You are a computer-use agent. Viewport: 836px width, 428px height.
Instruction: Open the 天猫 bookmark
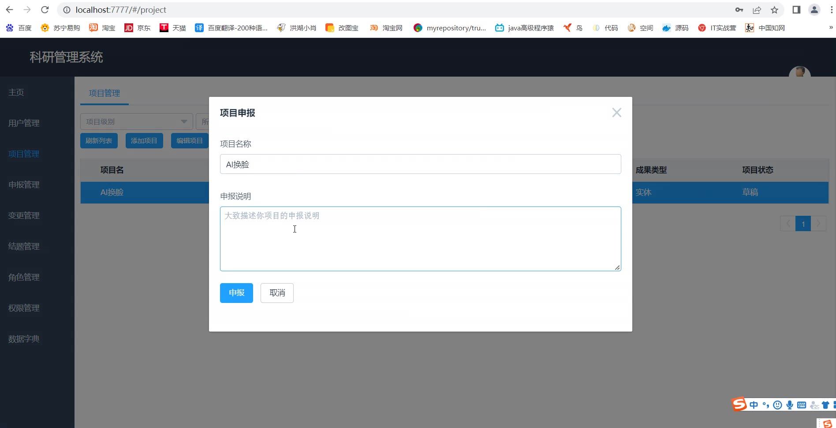[x=172, y=28]
